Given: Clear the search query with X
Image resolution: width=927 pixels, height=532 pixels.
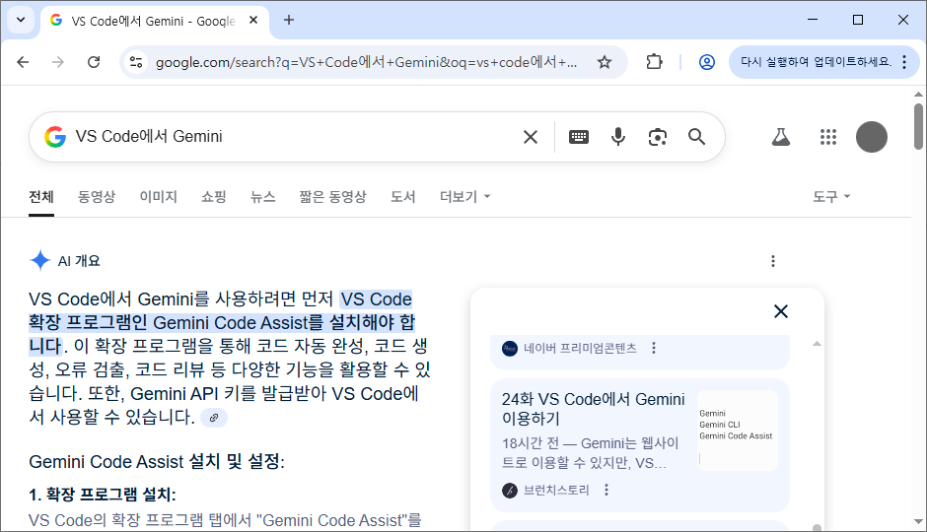Looking at the screenshot, I should click(x=531, y=137).
